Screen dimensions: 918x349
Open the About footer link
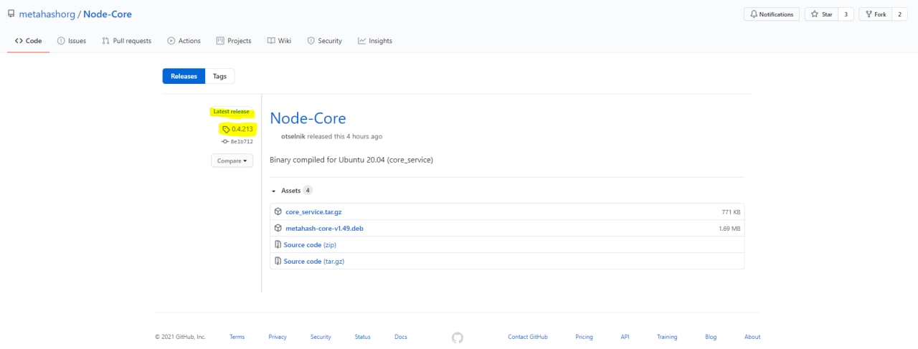[x=752, y=337]
